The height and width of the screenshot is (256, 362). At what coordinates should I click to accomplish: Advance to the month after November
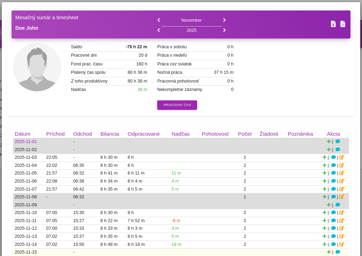coord(224,20)
